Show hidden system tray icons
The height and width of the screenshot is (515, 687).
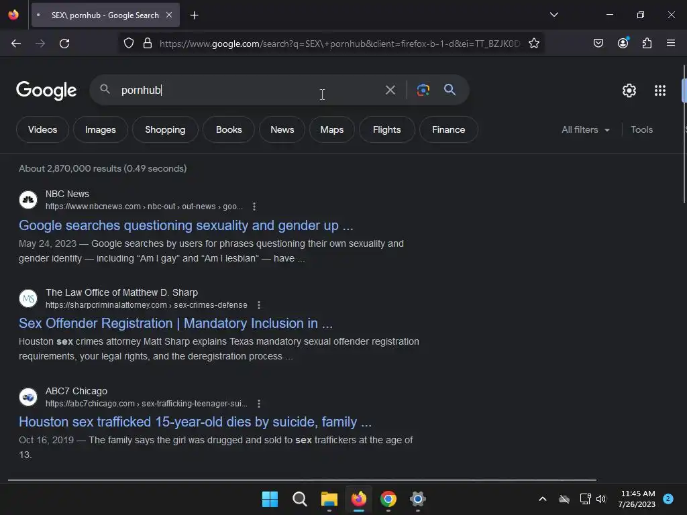pyautogui.click(x=542, y=499)
